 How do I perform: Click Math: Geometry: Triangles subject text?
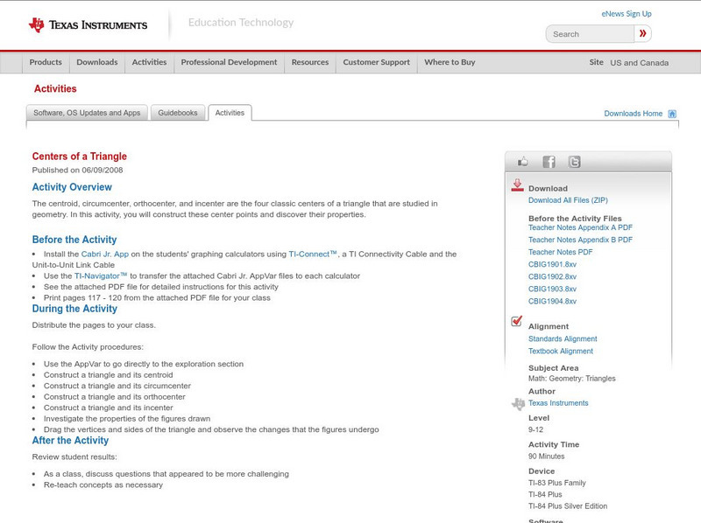point(572,379)
